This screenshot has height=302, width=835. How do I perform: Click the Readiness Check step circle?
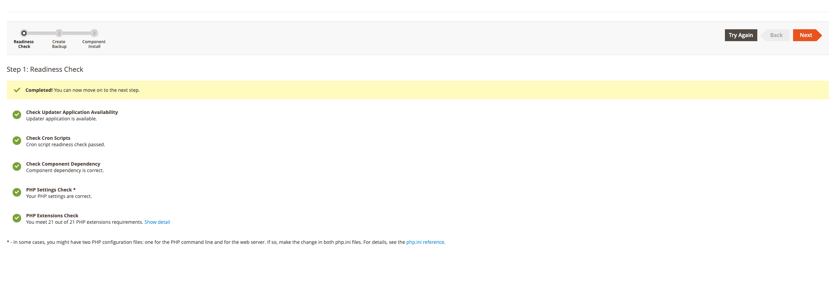[x=24, y=33]
